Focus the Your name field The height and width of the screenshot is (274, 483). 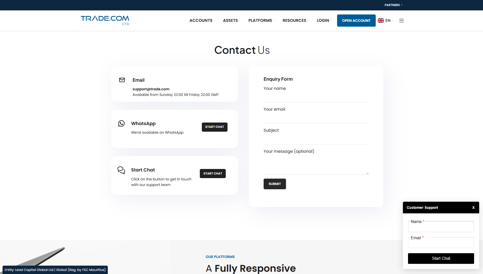pos(316,97)
